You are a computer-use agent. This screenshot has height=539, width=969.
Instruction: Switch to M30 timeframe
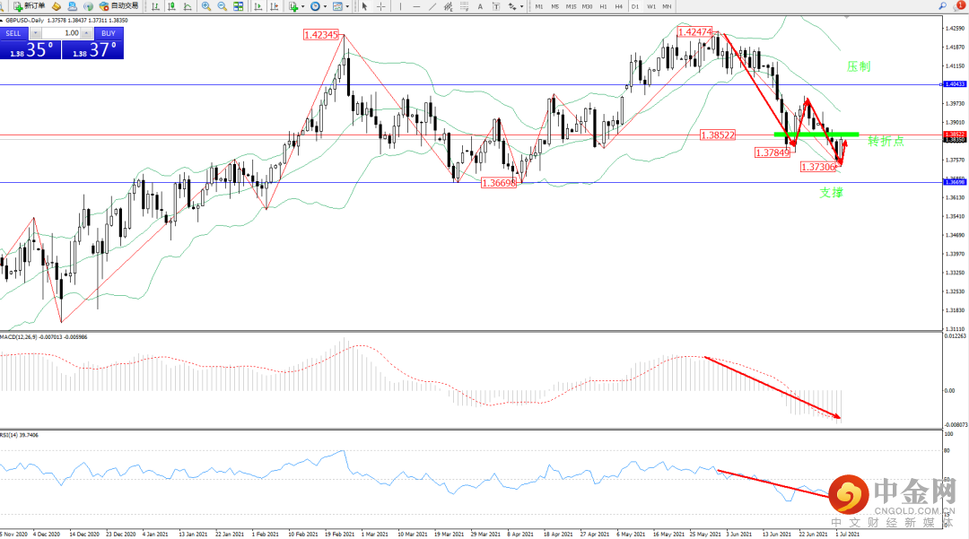(587, 6)
